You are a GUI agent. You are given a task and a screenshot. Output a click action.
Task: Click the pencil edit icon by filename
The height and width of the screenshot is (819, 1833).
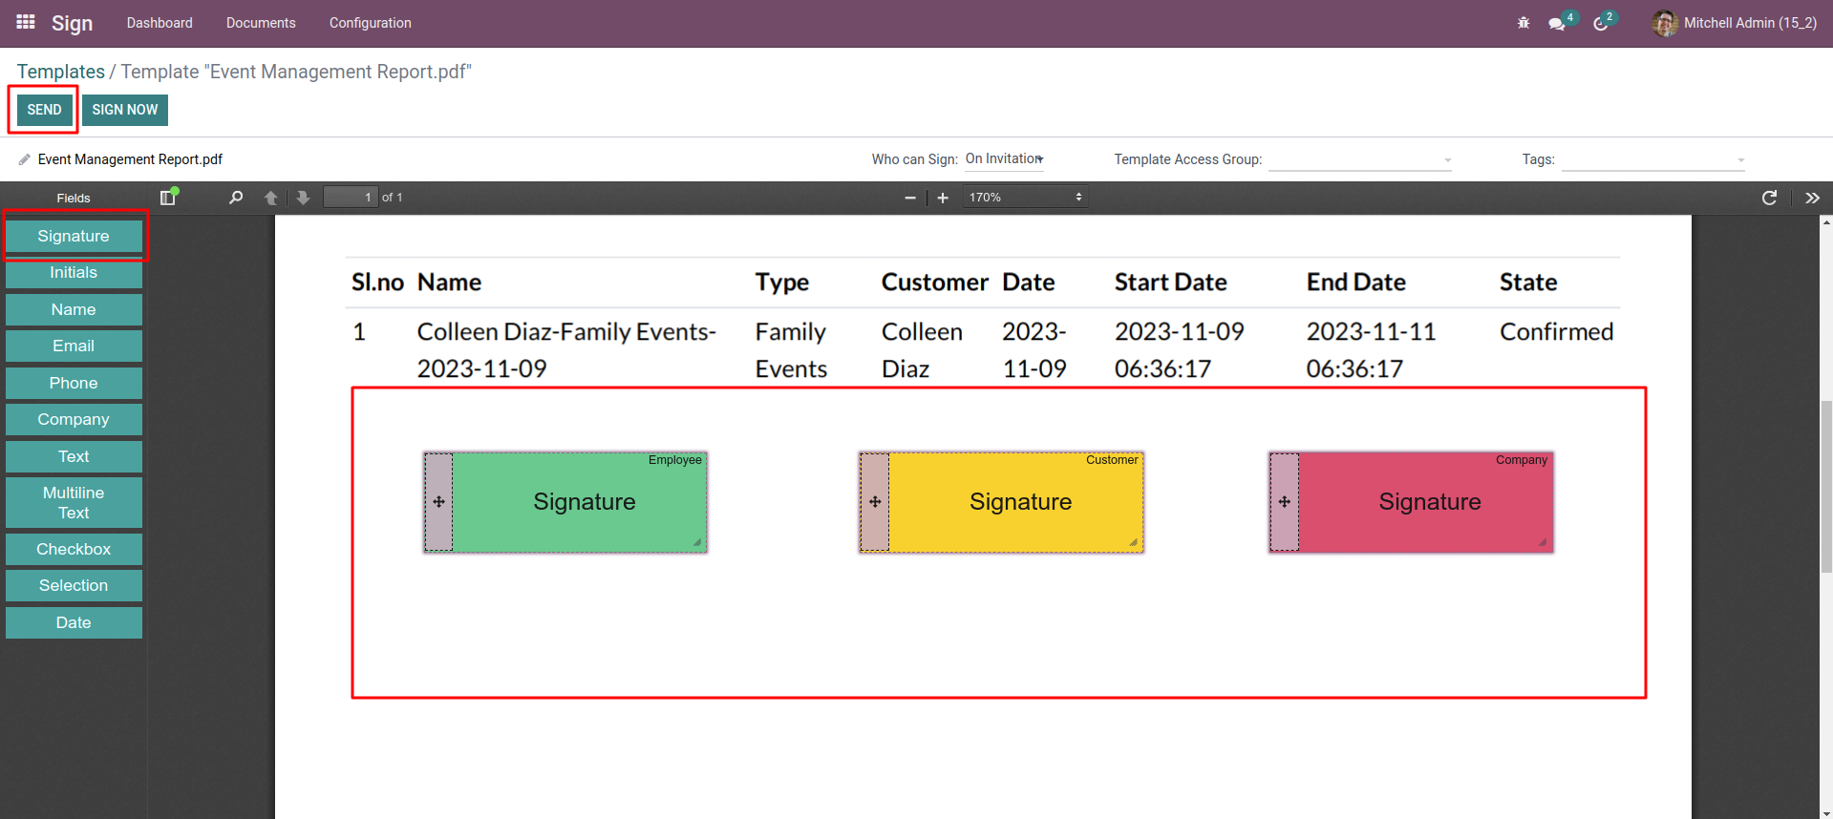(25, 159)
